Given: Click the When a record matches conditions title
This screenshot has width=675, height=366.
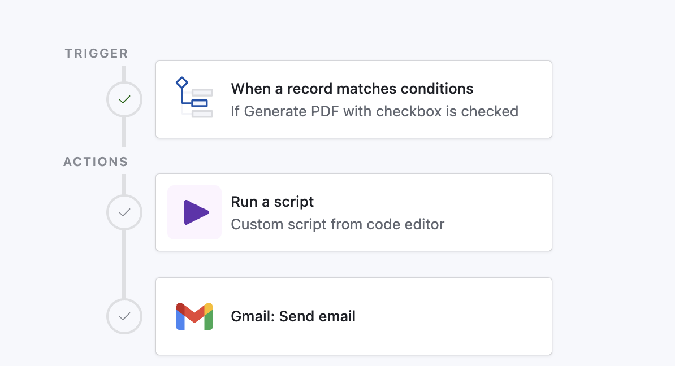Looking at the screenshot, I should tap(352, 88).
